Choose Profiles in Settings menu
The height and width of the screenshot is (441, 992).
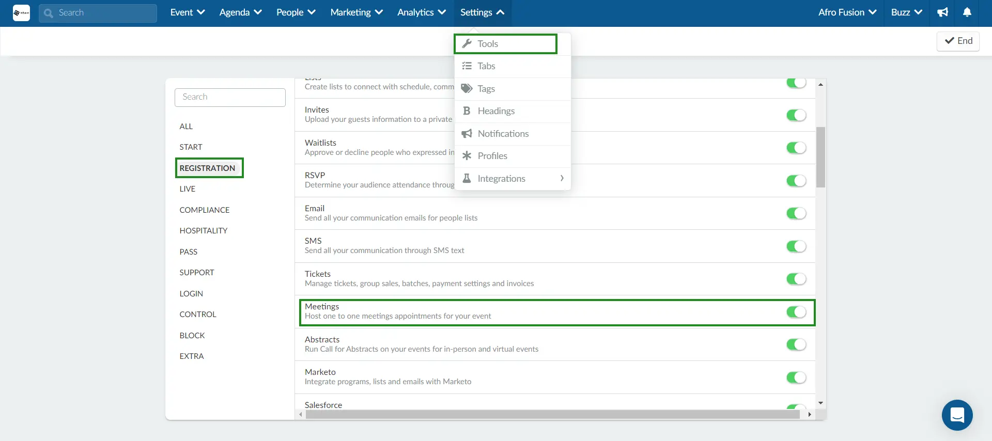point(513,156)
